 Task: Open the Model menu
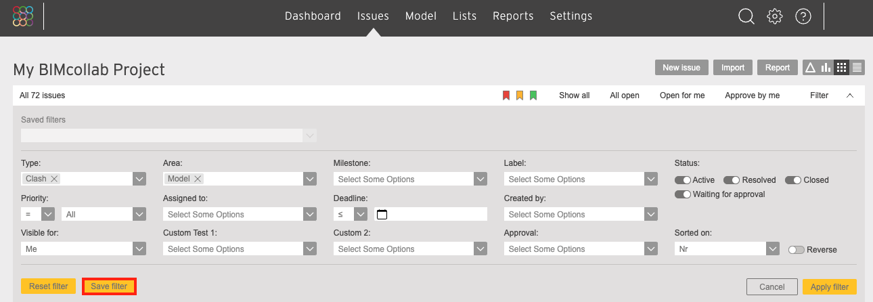point(421,16)
